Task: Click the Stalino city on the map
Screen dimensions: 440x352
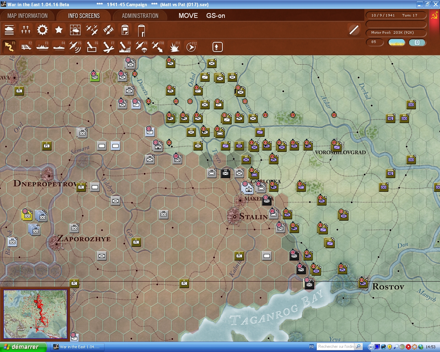Action: pyautogui.click(x=234, y=217)
